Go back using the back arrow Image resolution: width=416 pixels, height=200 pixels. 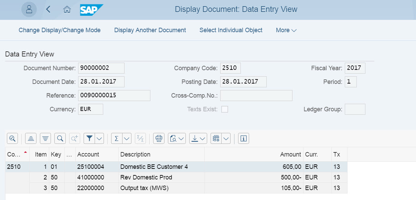[48, 10]
